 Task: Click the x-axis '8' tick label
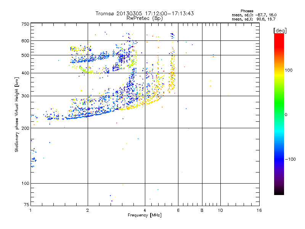[202, 210]
